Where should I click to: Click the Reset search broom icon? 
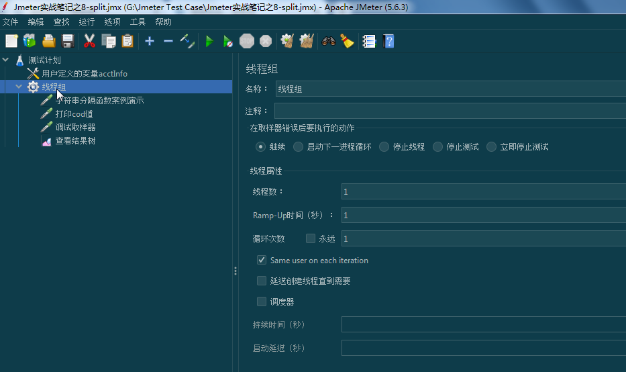pos(347,41)
